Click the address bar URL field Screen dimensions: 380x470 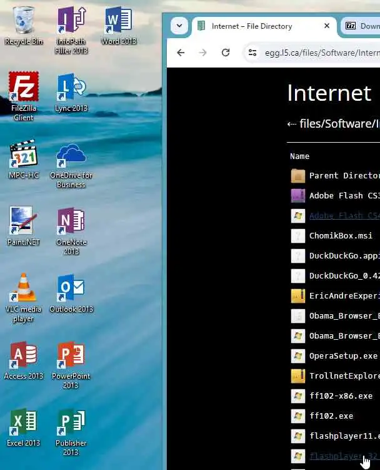tap(322, 53)
